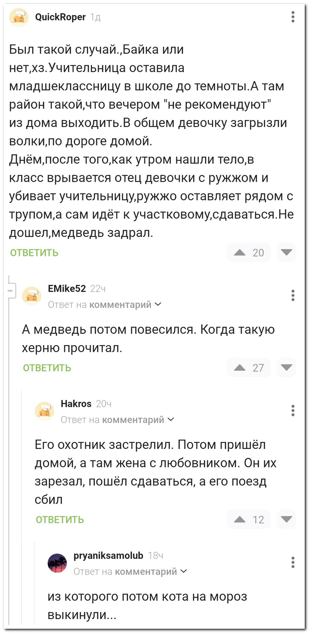Open the three-dot menu on Hakros's comment

click(x=293, y=410)
